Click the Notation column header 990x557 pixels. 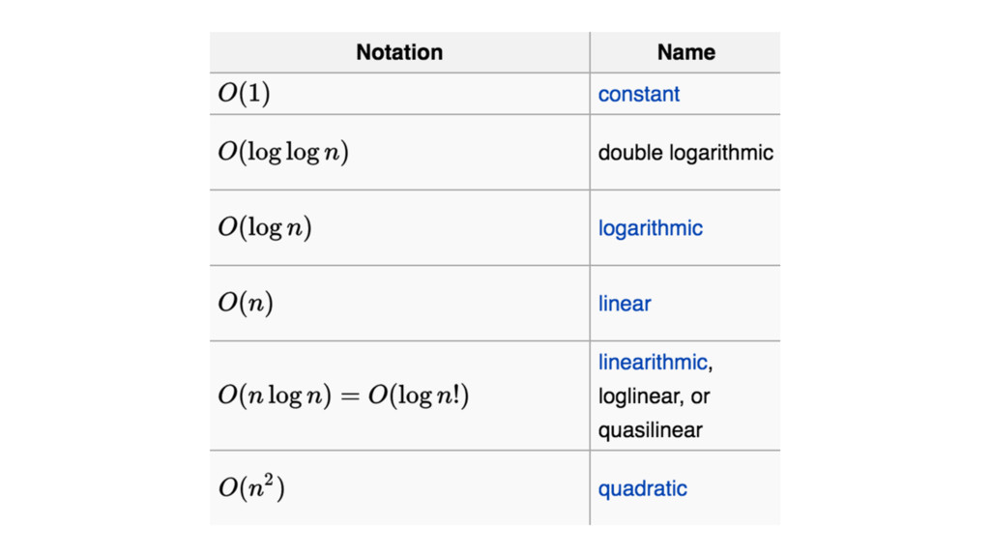coord(399,52)
